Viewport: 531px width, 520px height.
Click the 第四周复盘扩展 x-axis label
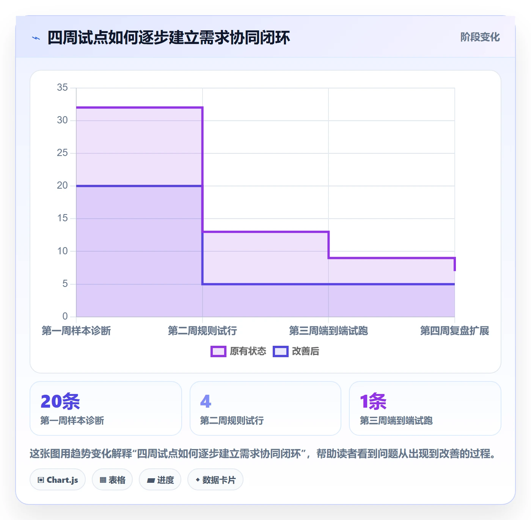click(x=454, y=331)
